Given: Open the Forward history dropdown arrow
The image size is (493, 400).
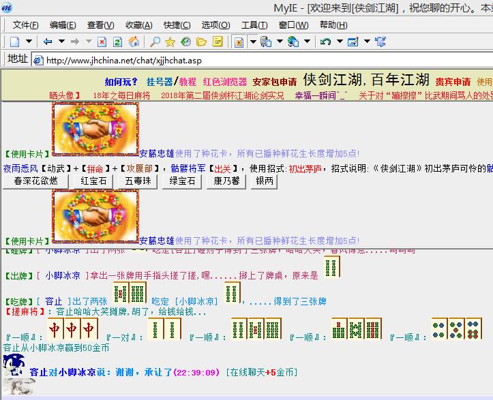Looking at the screenshot, I should (89, 41).
